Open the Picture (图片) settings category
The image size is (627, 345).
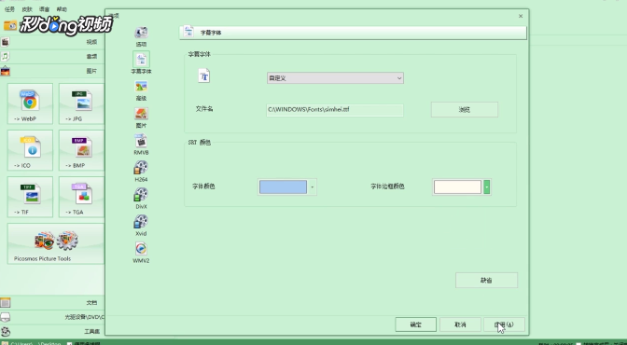141,117
